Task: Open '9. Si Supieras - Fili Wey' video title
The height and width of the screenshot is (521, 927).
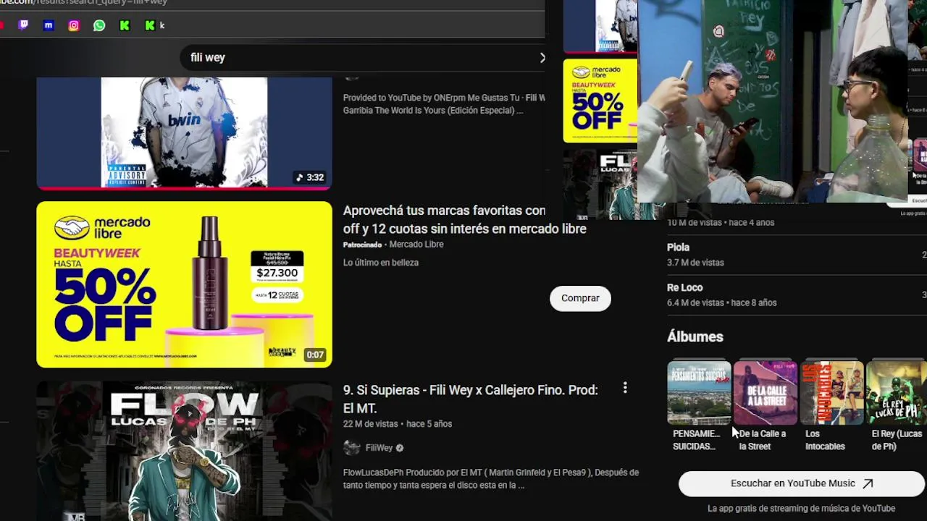Action: pyautogui.click(x=470, y=399)
